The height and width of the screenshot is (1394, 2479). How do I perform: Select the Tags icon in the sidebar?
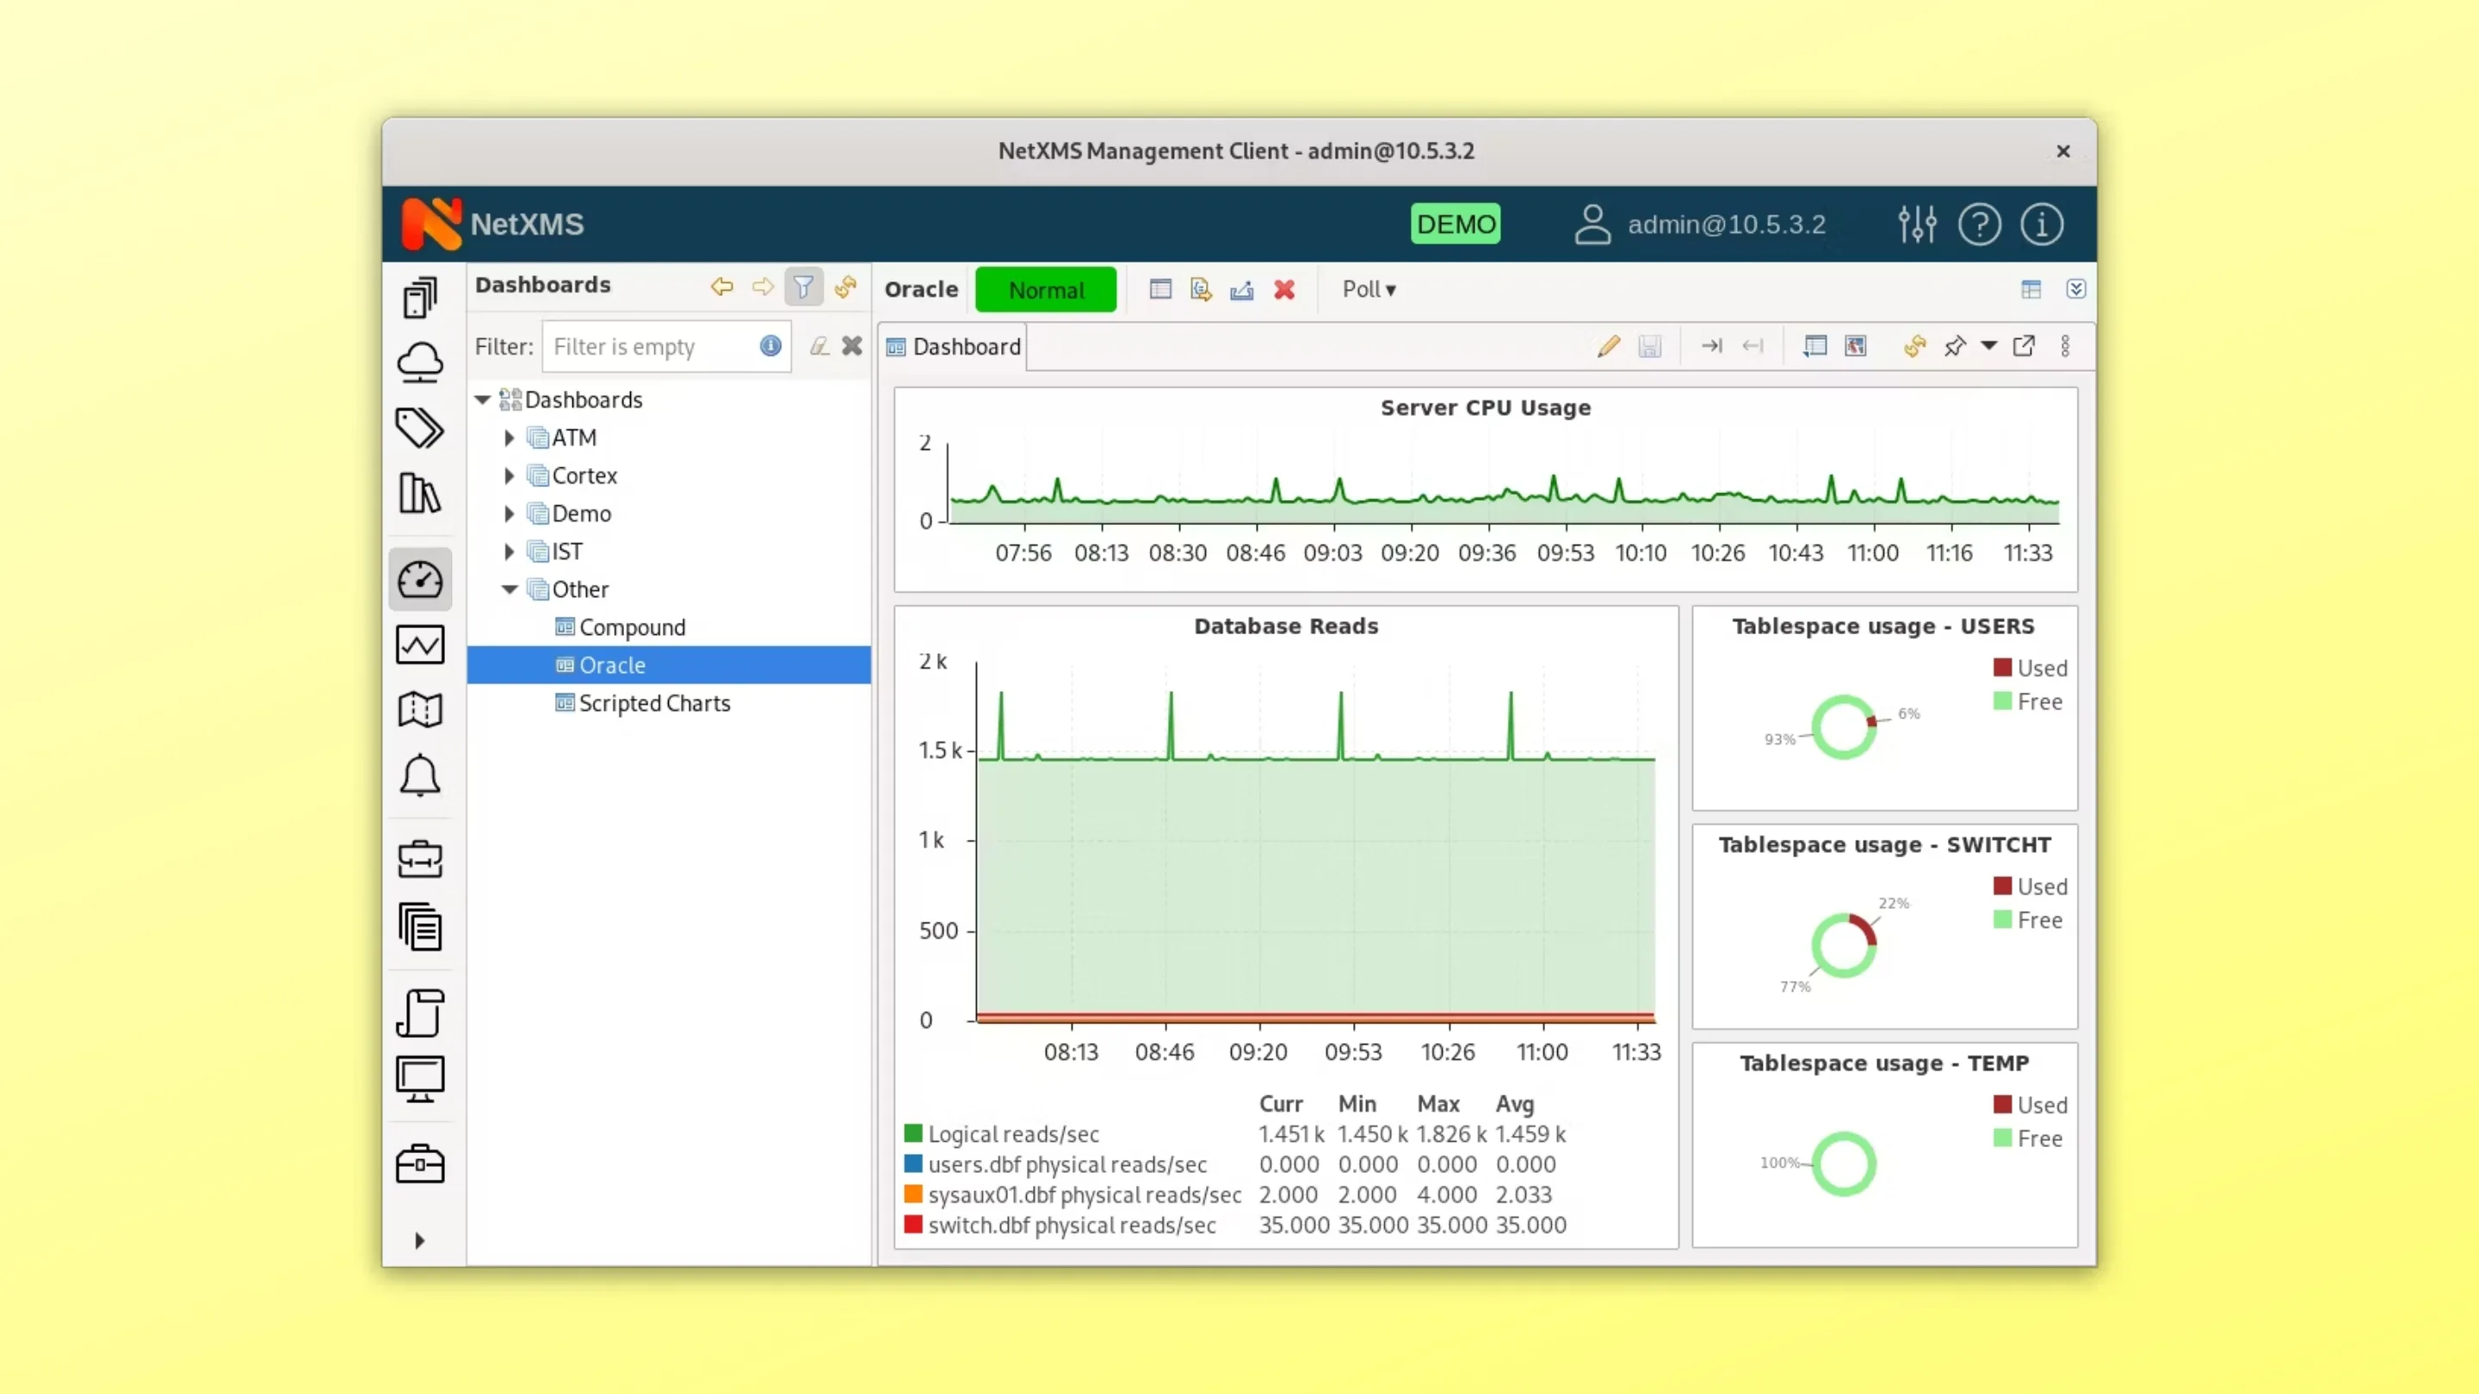(x=421, y=429)
